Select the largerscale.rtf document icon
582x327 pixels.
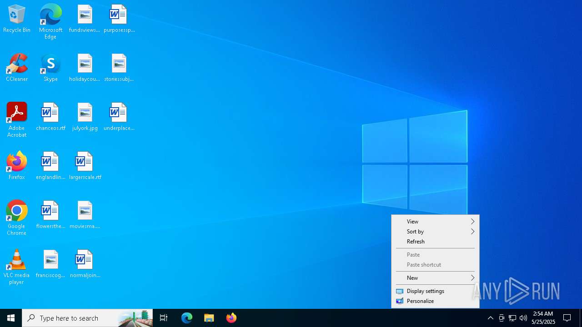click(x=85, y=166)
